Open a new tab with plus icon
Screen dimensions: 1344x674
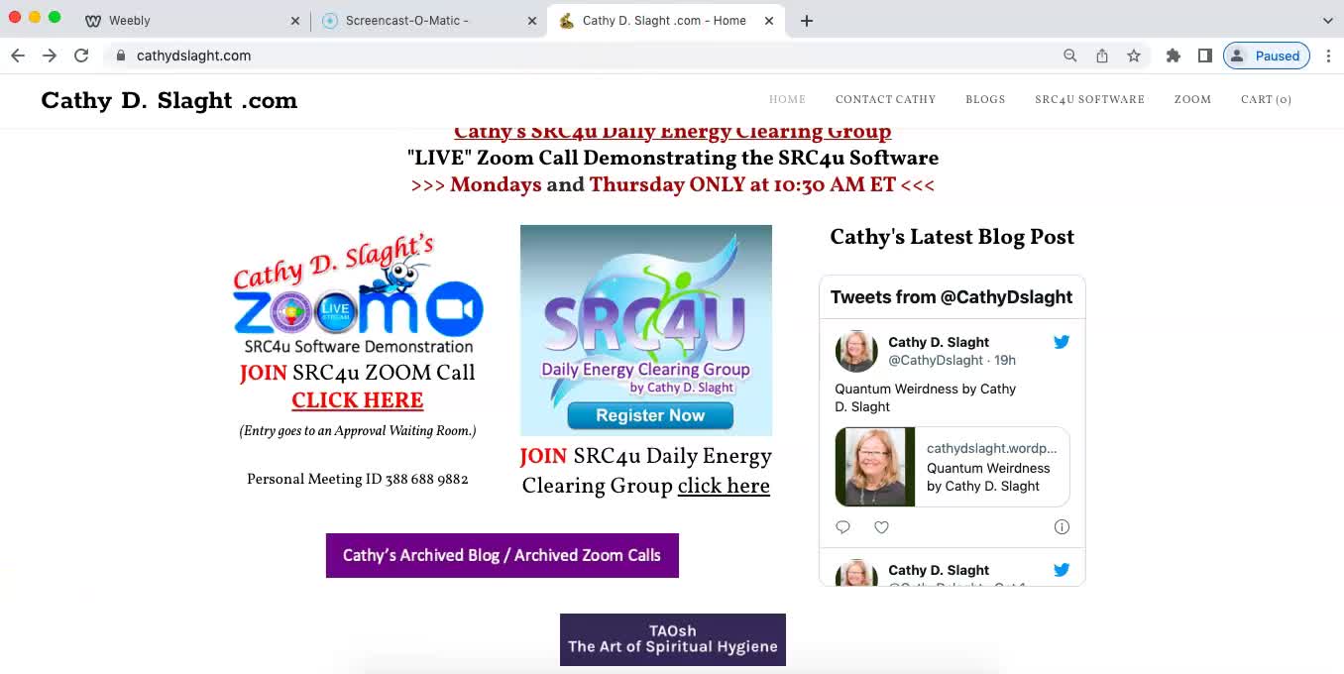pos(807,20)
